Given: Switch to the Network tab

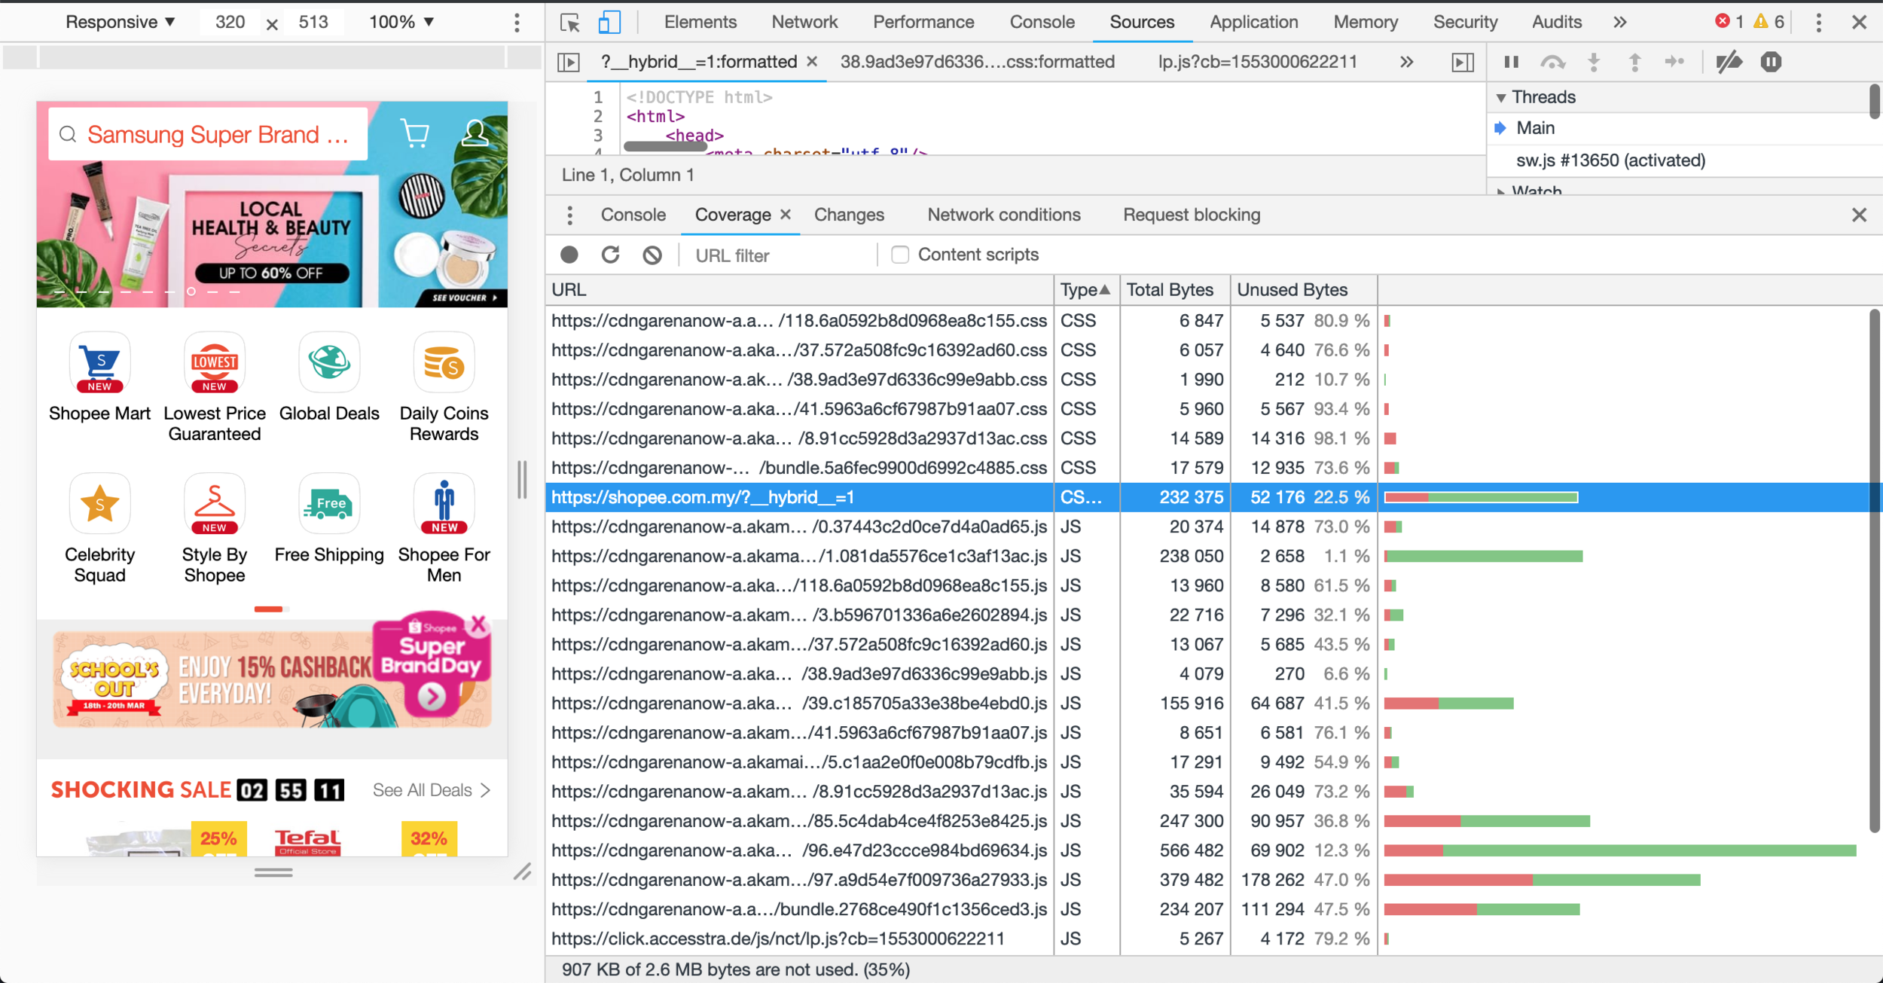Looking at the screenshot, I should pyautogui.click(x=804, y=22).
